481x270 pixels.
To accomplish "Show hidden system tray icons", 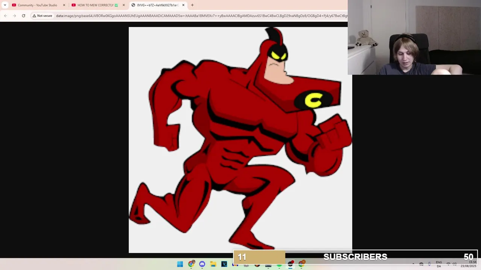I will pyautogui.click(x=413, y=264).
